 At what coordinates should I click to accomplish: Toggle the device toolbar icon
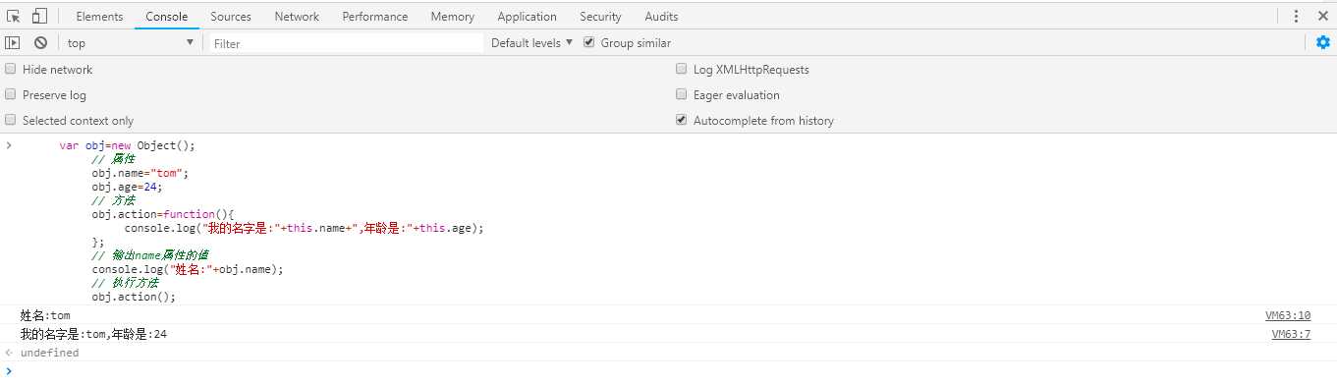tap(39, 16)
